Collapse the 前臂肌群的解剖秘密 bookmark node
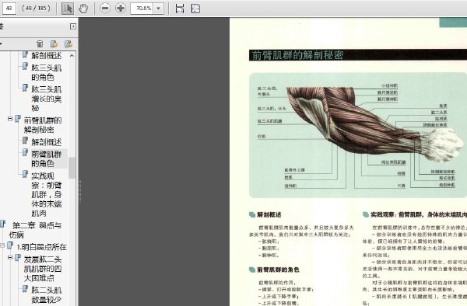 point(10,119)
